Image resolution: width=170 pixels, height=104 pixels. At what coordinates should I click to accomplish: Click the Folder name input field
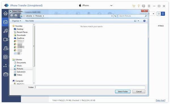pos(90,87)
